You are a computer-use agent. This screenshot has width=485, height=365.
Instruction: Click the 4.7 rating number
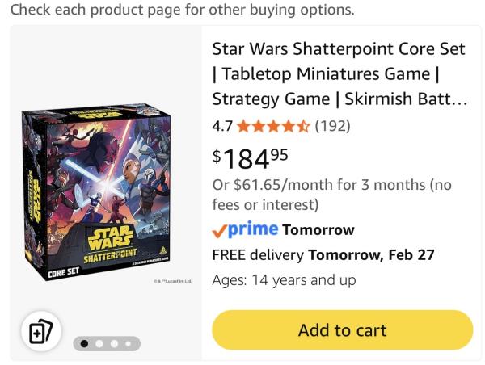(222, 126)
